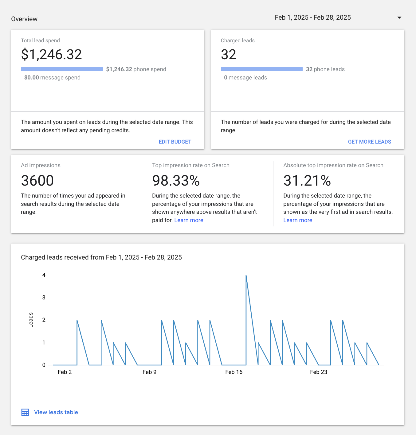Click the phone spend blue progress bar
416x435 pixels.
coord(62,69)
